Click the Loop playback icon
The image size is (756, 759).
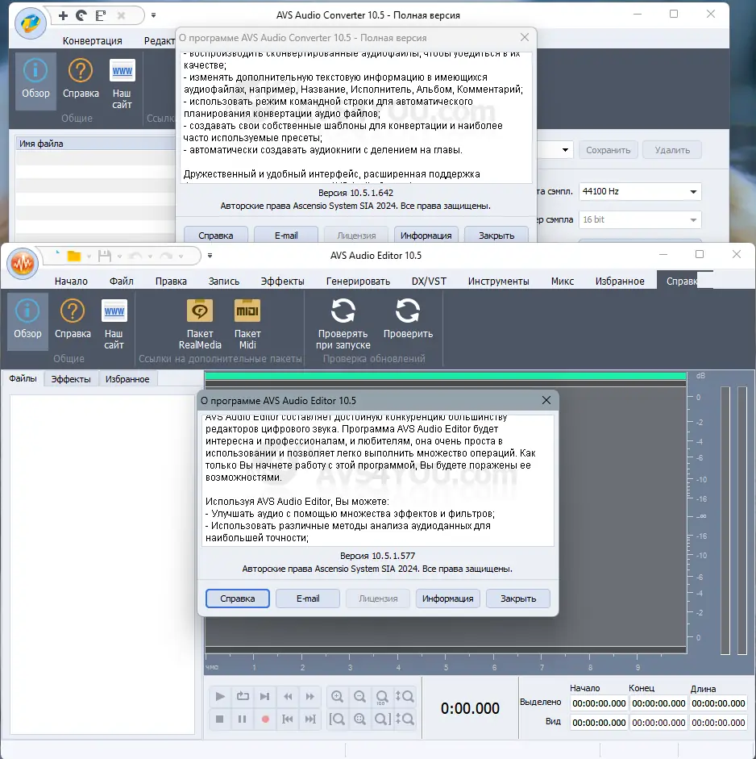(x=243, y=696)
